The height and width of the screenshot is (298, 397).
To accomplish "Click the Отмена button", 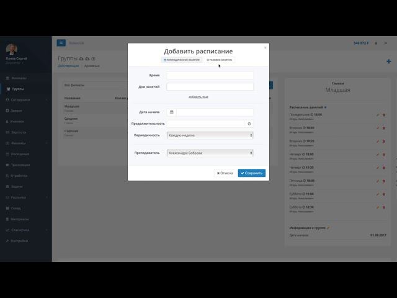I will click(x=225, y=173).
